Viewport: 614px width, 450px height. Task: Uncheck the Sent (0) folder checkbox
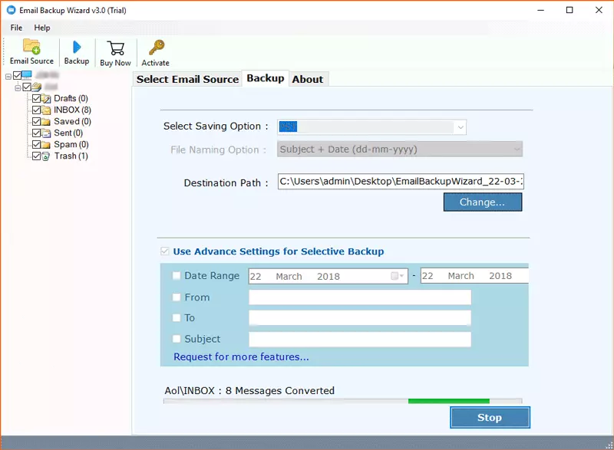pos(36,133)
